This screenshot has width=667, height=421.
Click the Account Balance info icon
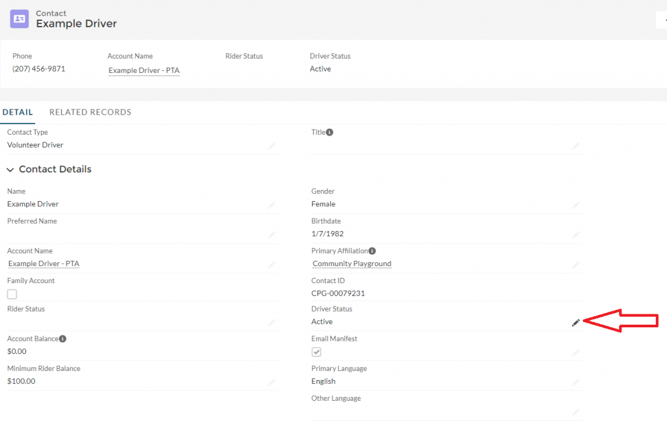pyautogui.click(x=63, y=339)
